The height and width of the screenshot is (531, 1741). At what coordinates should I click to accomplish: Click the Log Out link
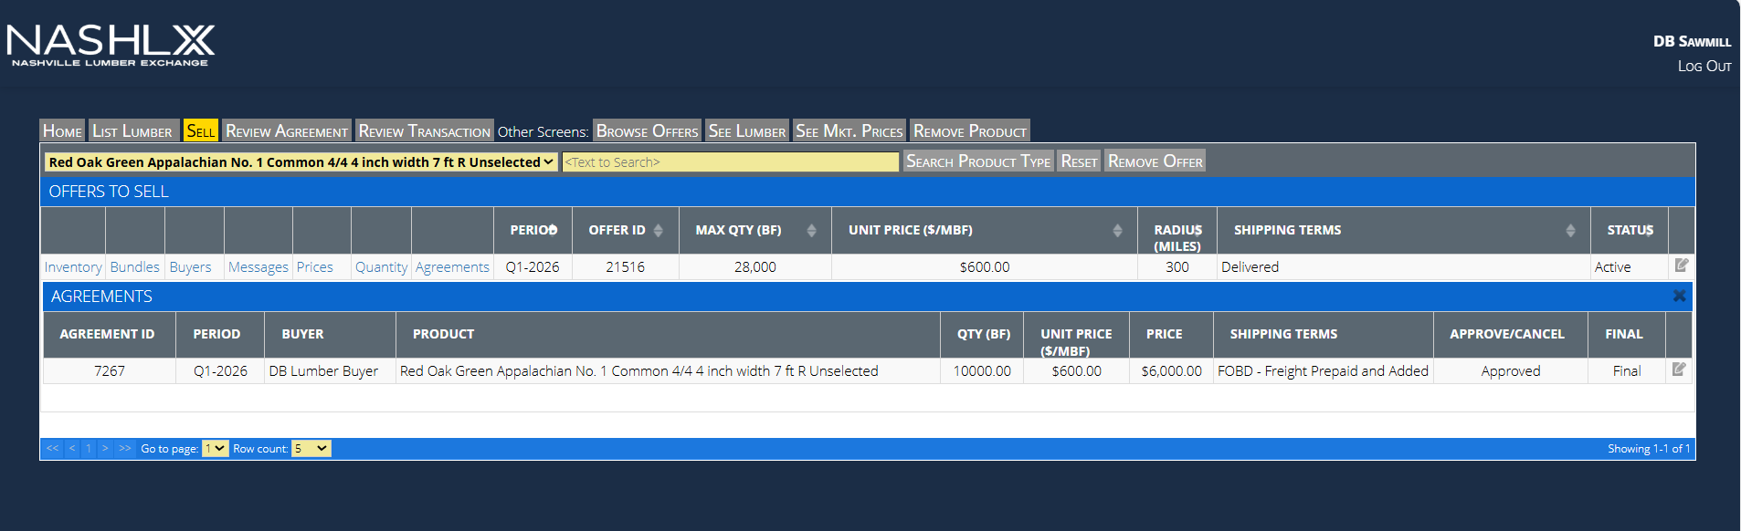point(1704,66)
